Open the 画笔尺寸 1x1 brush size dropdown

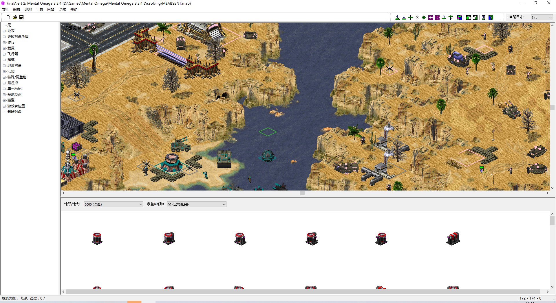point(542,18)
